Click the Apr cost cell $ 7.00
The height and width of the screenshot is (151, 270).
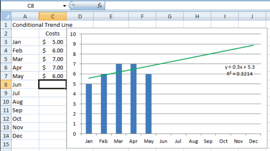click(53, 68)
